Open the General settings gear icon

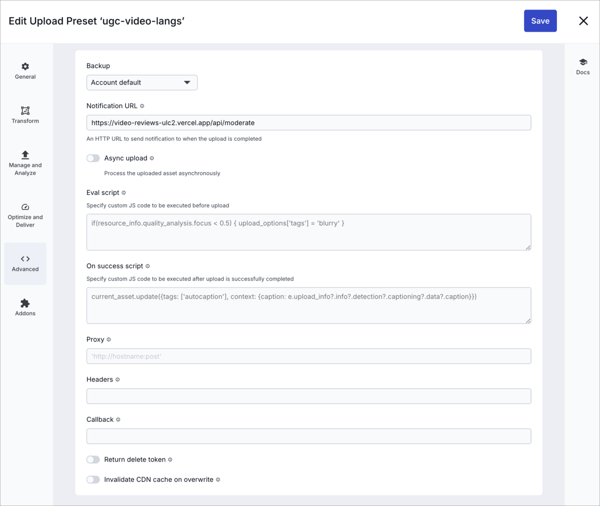[25, 66]
